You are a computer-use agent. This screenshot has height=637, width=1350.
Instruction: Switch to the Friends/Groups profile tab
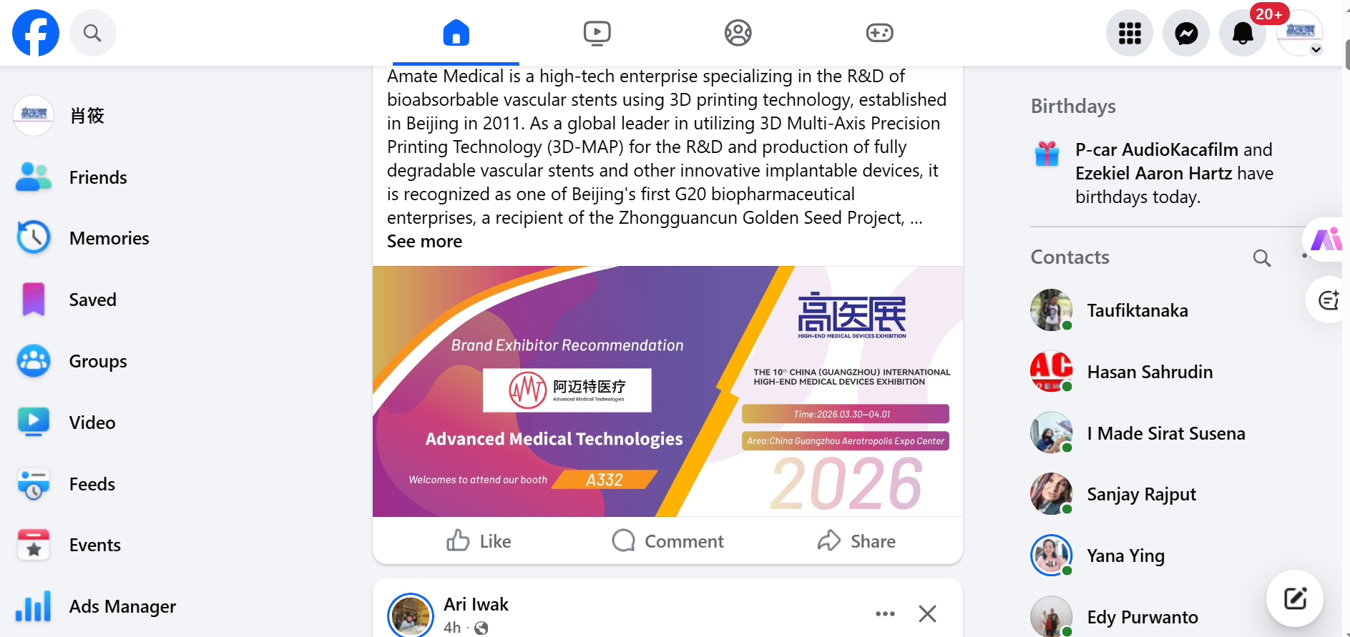(738, 33)
